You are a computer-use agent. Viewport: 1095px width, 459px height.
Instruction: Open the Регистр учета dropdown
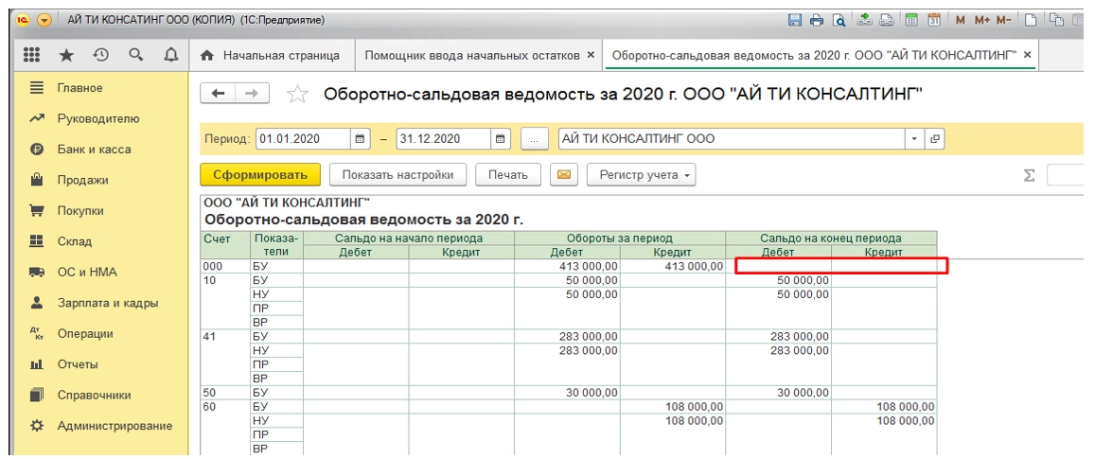(641, 175)
